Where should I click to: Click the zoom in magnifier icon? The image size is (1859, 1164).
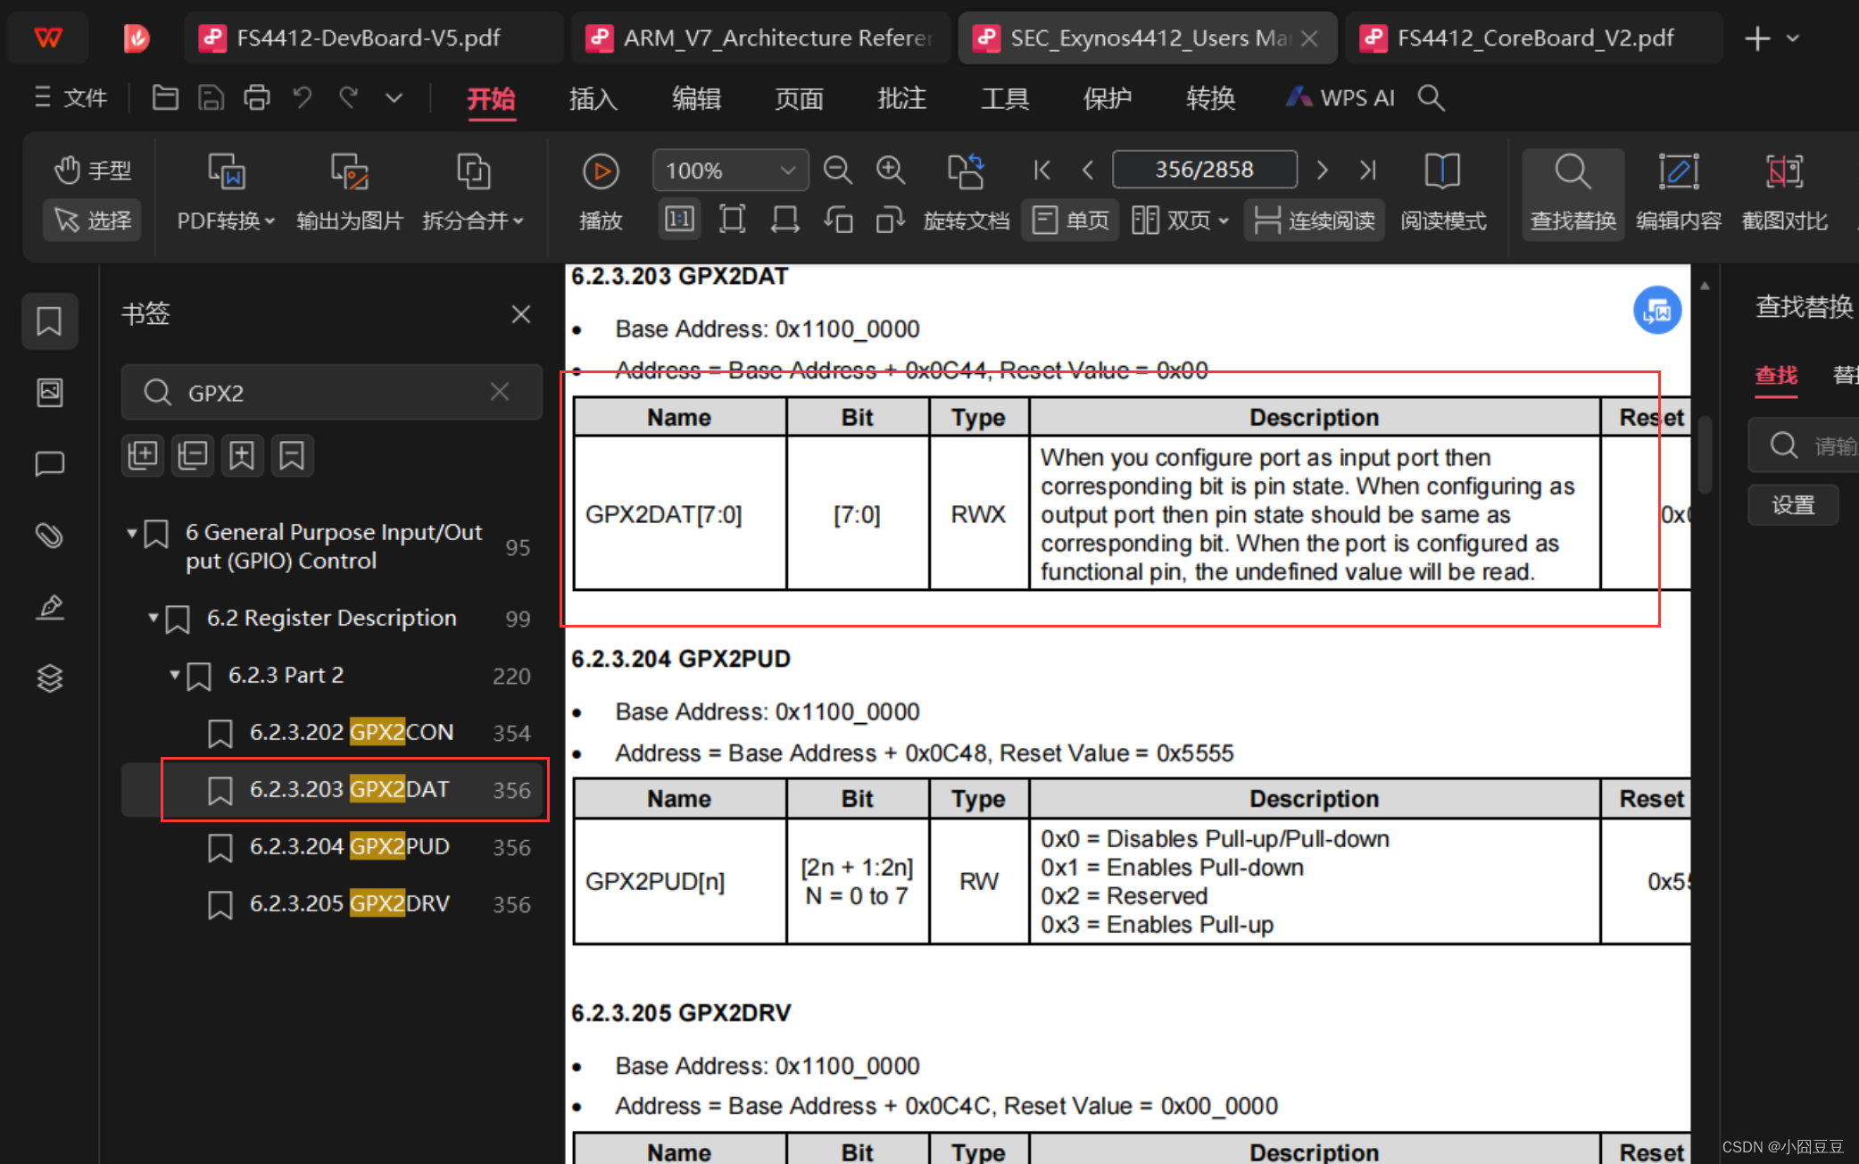891,170
